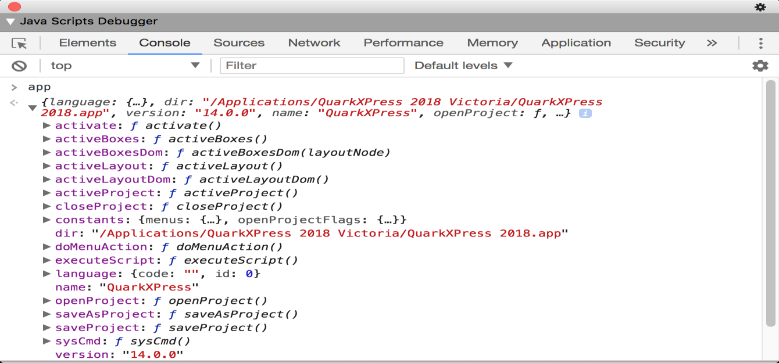
Task: Switch to the Network tab
Action: 314,42
